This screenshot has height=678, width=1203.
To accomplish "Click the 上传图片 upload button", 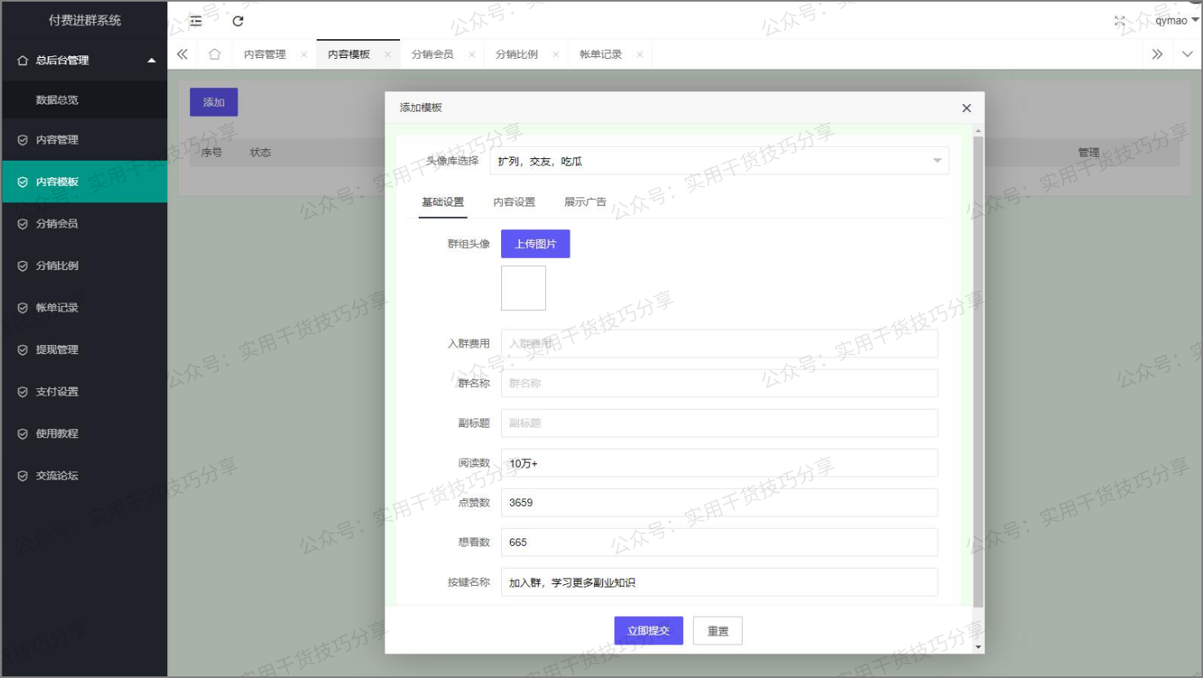I will [535, 243].
